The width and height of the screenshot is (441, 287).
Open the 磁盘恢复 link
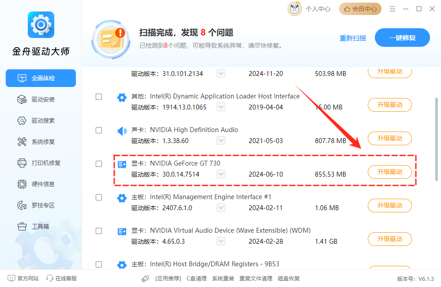288,279
